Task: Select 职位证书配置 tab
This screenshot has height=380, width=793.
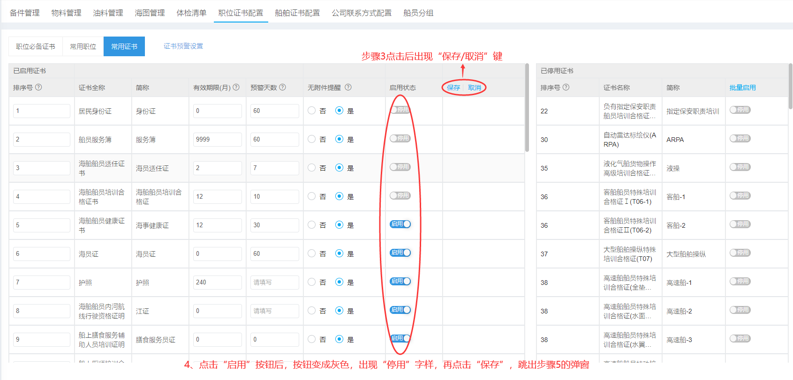Action: [x=241, y=13]
